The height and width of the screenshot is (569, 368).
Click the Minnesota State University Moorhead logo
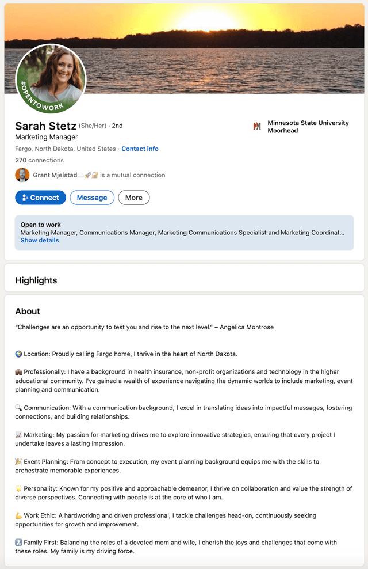257,127
